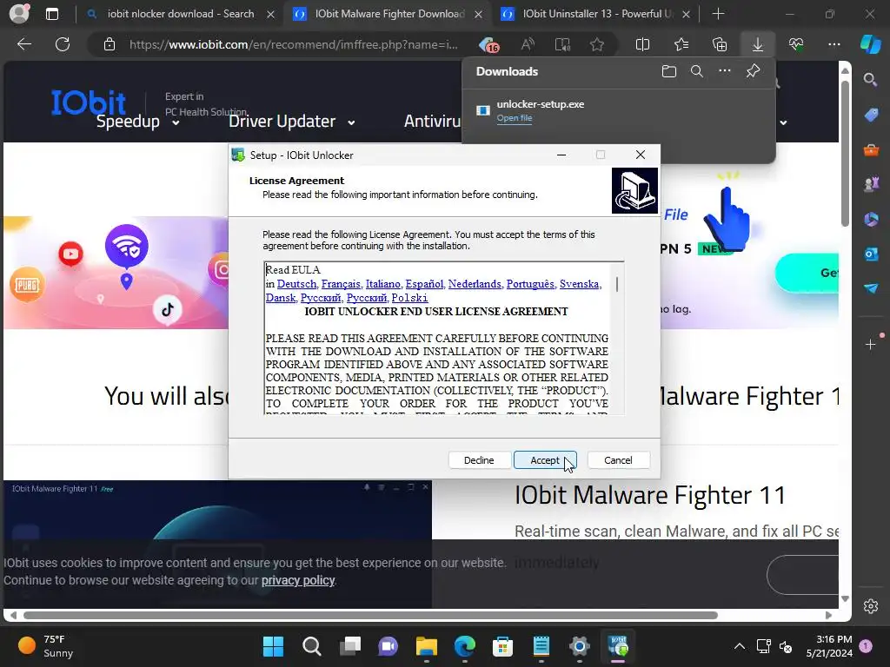This screenshot has height=667, width=890.
Task: Open EULA in Italiano
Action: pyautogui.click(x=382, y=284)
